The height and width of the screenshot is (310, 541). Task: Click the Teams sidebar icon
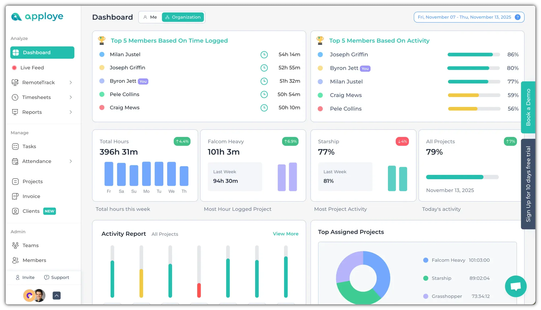(x=15, y=245)
